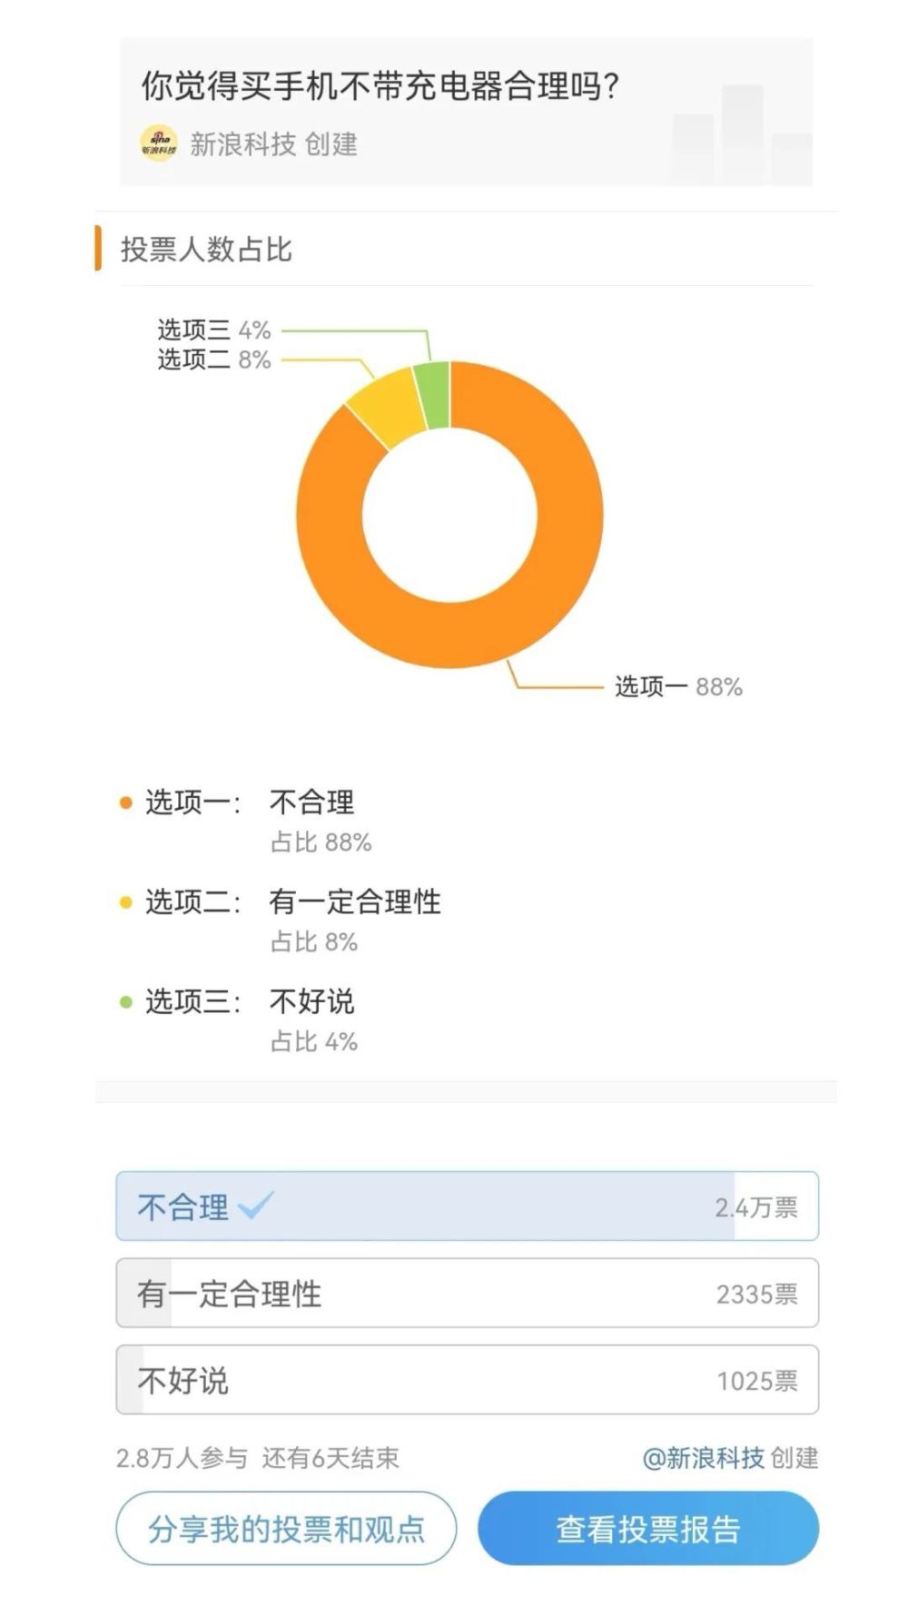This screenshot has width=908, height=1605.
Task: Click the green dot beside 选项三
Action: [x=126, y=1002]
